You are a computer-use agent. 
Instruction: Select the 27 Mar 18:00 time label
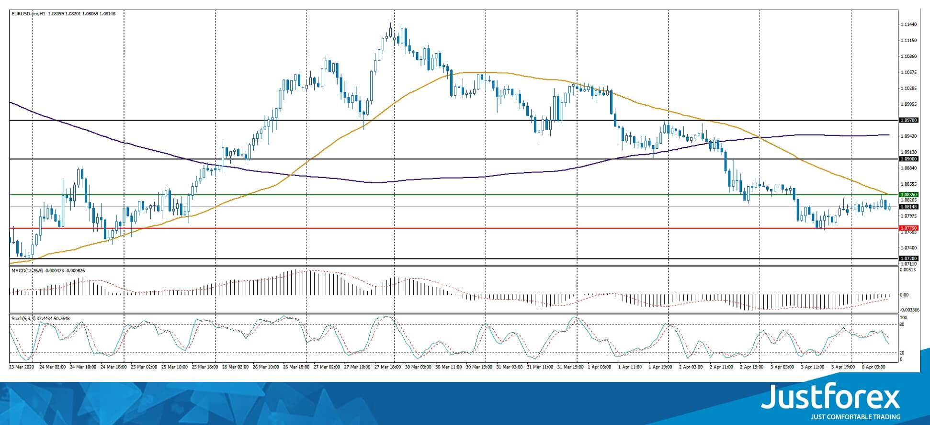(387, 367)
